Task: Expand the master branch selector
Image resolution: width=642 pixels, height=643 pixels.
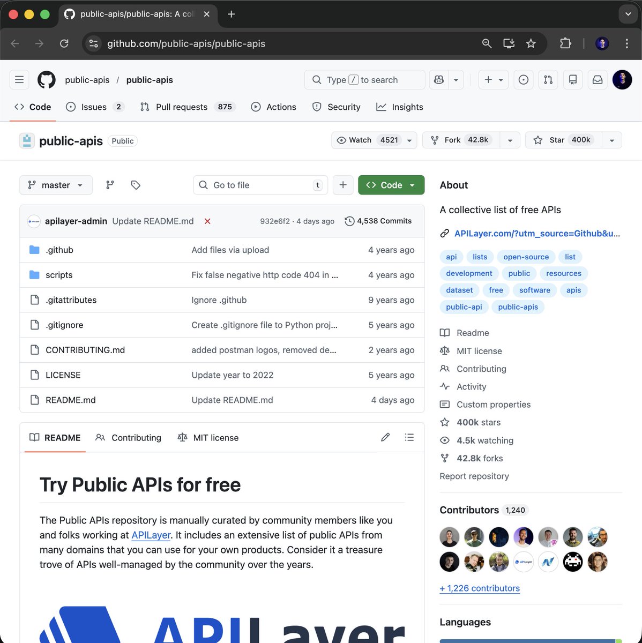Action: click(x=56, y=185)
